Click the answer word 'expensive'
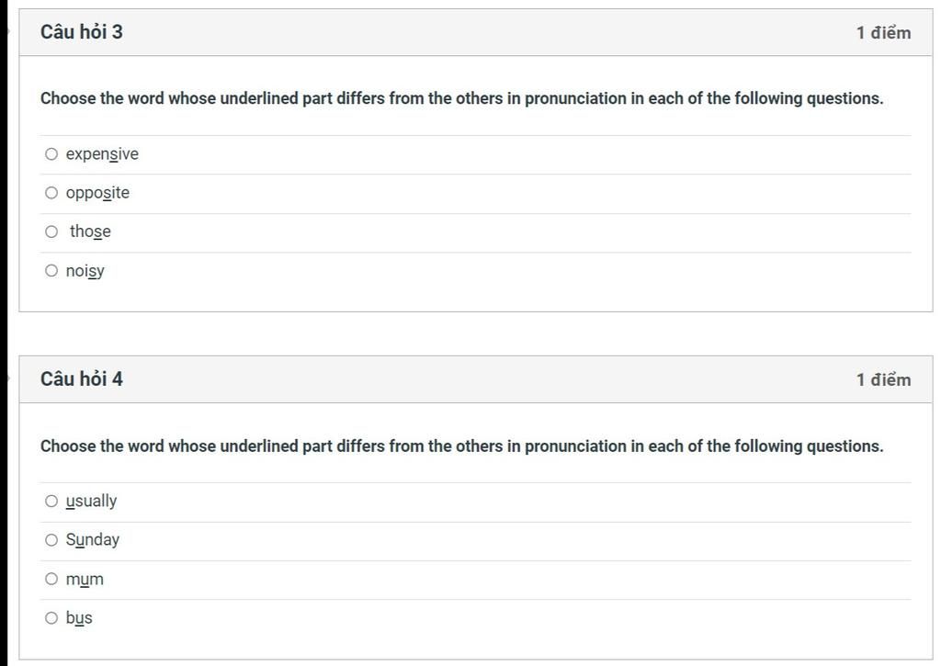The image size is (941, 666). pyautogui.click(x=102, y=154)
